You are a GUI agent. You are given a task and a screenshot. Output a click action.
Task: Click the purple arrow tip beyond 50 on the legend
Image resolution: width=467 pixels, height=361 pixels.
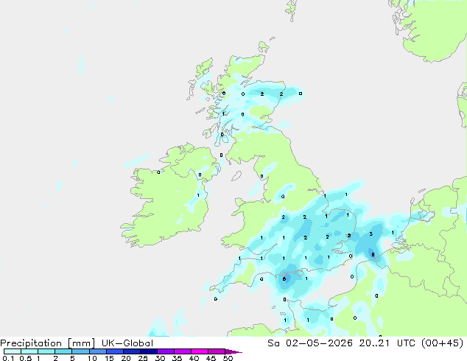pos(233,351)
